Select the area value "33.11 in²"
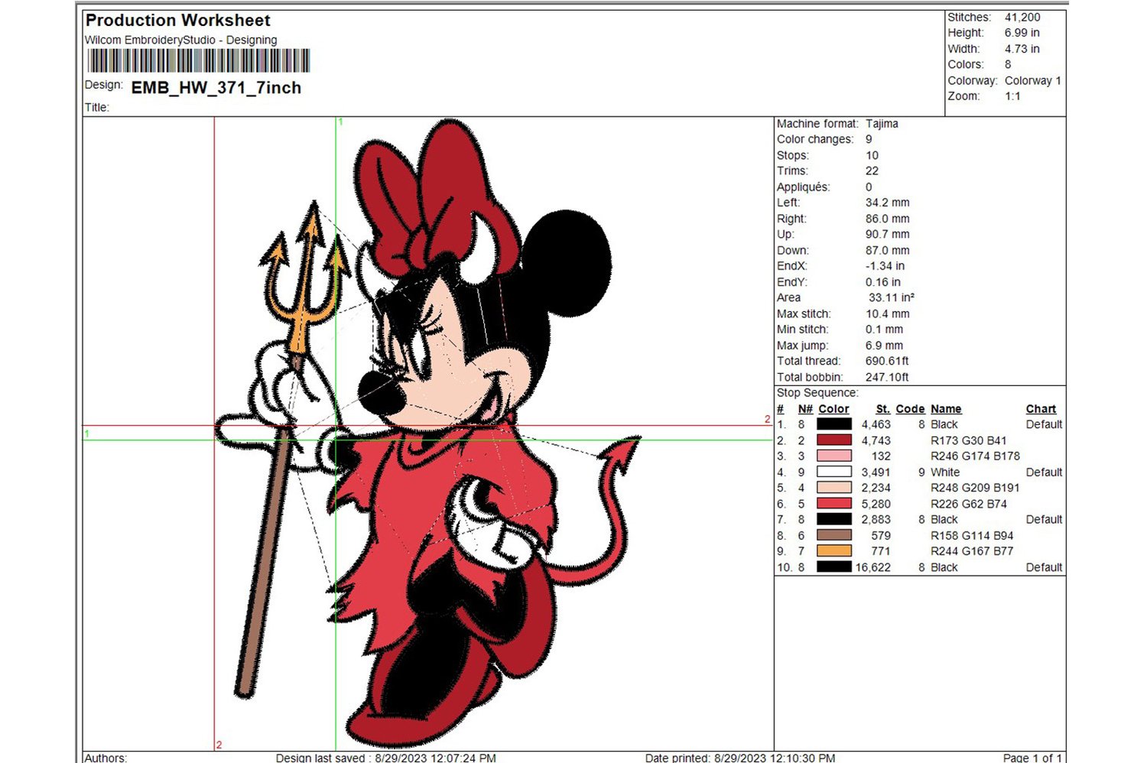 [x=892, y=297]
